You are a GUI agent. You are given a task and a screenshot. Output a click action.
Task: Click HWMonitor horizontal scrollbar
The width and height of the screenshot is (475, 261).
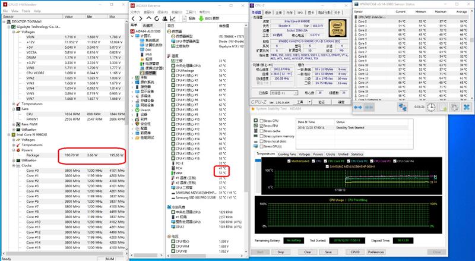[64, 254]
